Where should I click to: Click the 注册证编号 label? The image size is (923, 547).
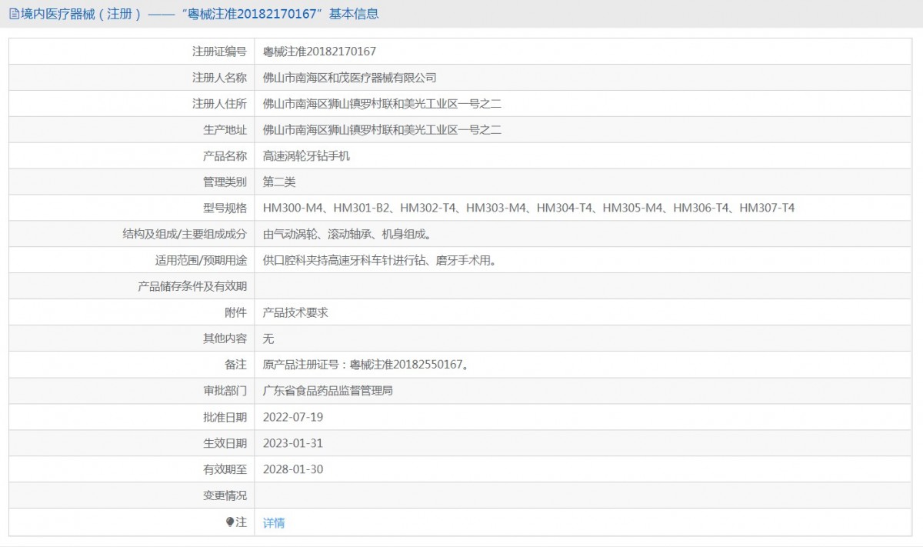click(219, 52)
